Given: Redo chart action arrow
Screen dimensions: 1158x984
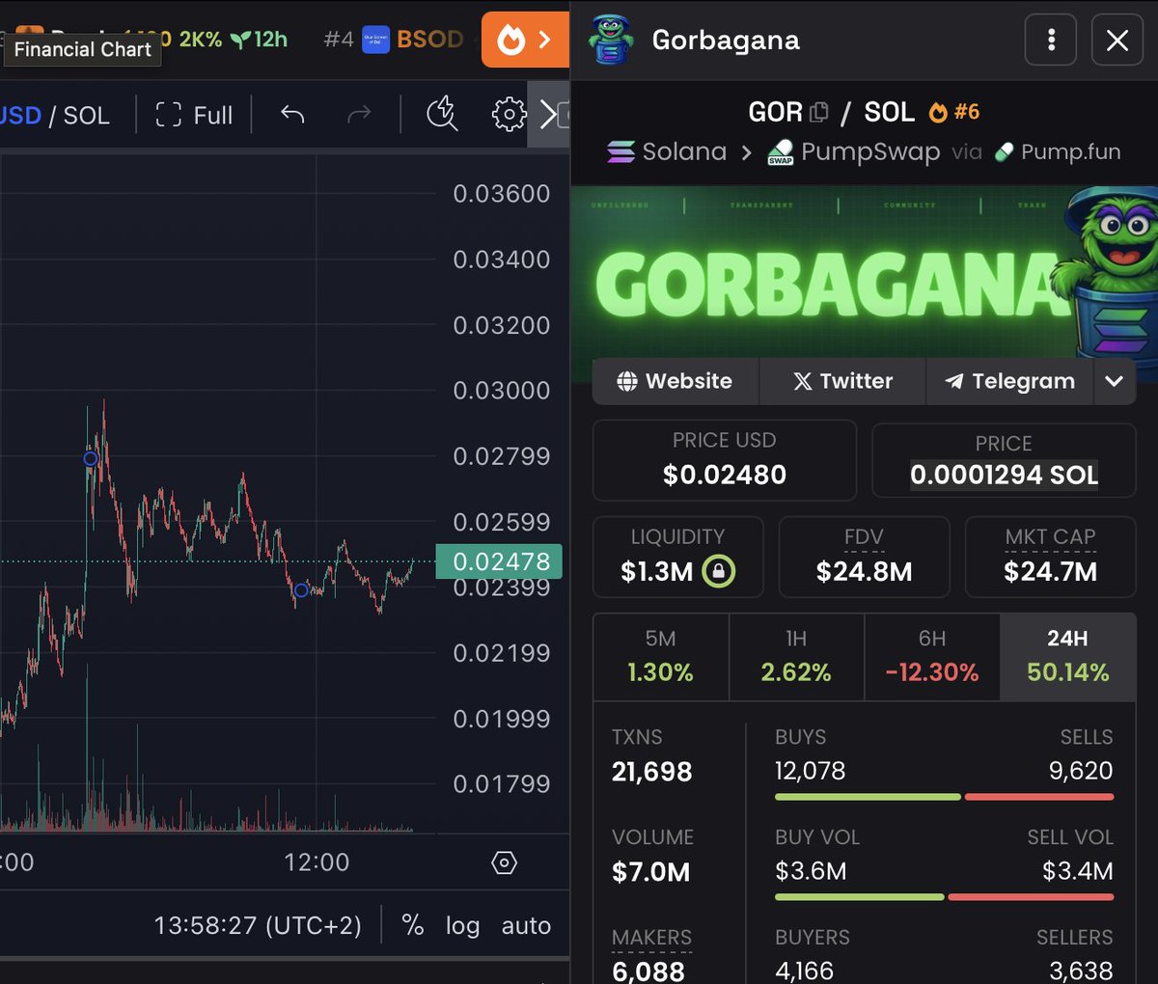Looking at the screenshot, I should point(359,115).
